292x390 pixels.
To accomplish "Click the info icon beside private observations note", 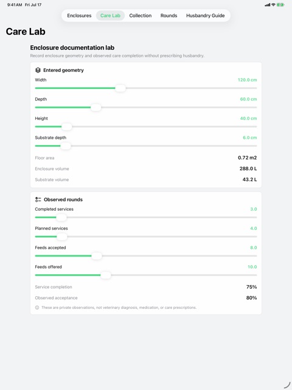I will coord(37,307).
